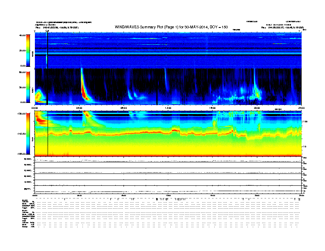This screenshot has width=325, height=251.
Task: Click the 12:00 tick below the RAD1 panel
Action: (x=168, y=108)
